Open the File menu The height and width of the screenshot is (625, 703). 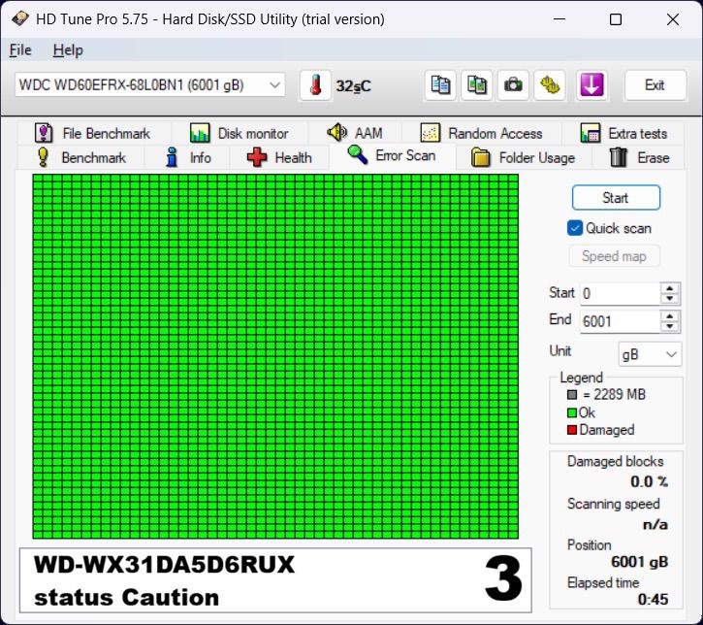coord(20,49)
